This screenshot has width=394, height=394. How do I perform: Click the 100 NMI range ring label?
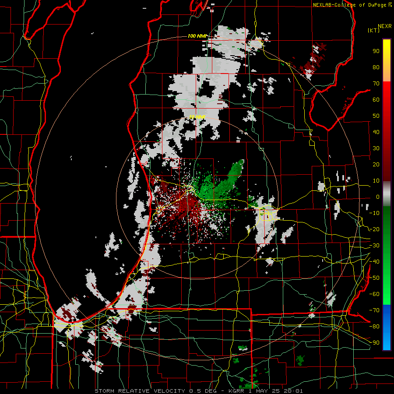click(197, 36)
